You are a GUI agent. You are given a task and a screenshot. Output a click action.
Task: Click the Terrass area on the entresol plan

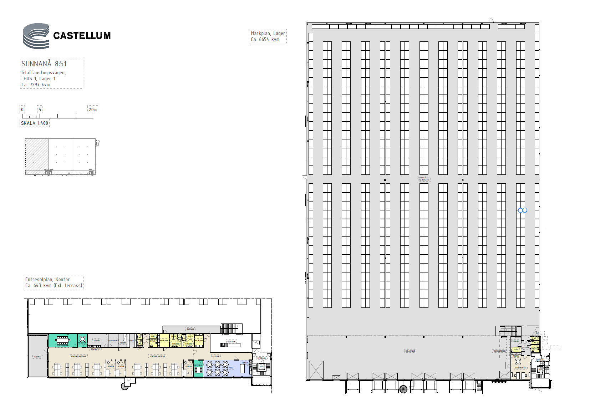click(x=37, y=356)
